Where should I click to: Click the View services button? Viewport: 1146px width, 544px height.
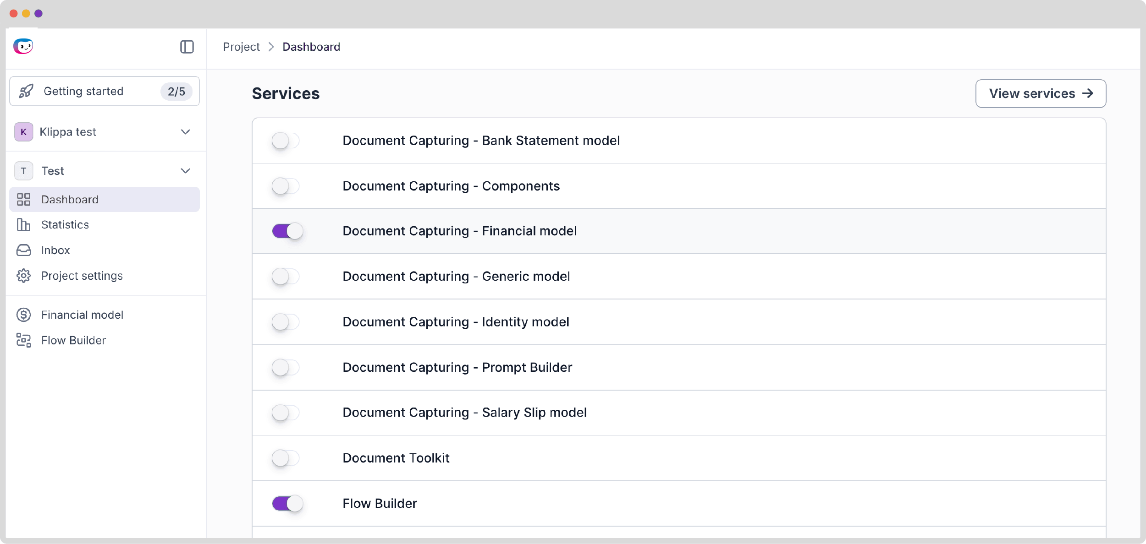1041,93
